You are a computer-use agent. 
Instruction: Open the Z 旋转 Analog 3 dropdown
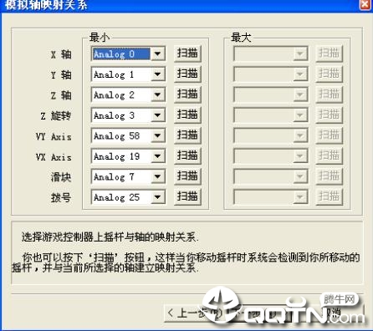coord(128,115)
